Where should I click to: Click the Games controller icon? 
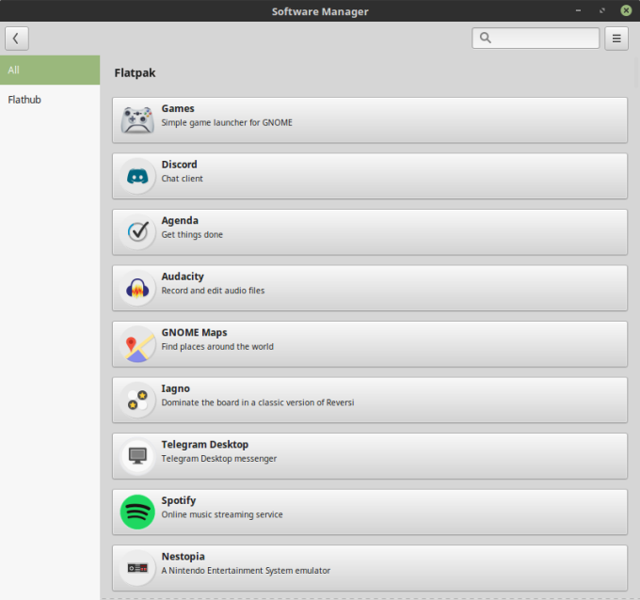coord(137,120)
